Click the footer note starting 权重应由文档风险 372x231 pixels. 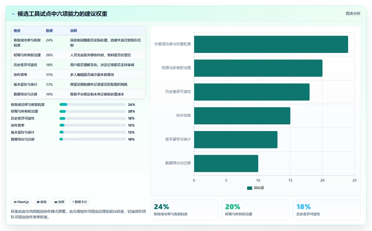(x=78, y=214)
